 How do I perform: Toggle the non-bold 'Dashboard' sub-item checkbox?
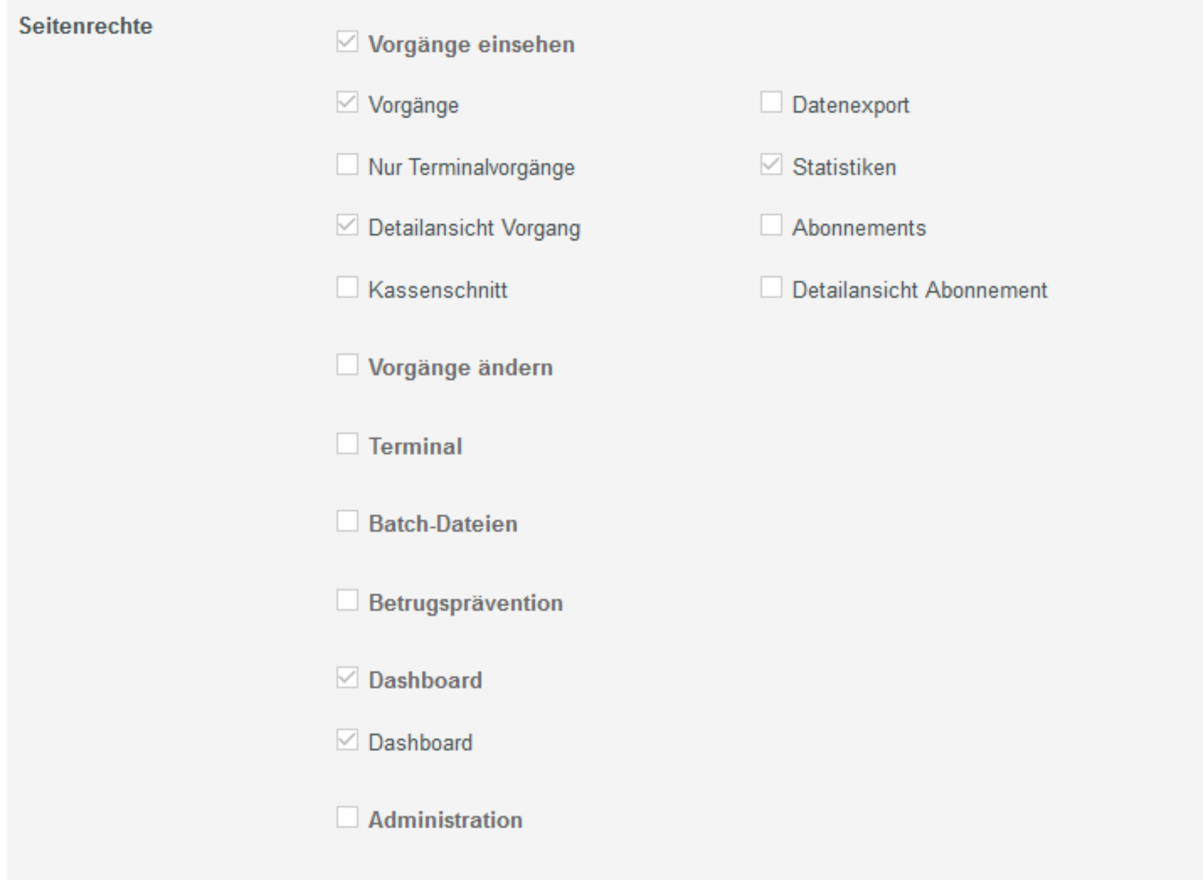point(347,740)
